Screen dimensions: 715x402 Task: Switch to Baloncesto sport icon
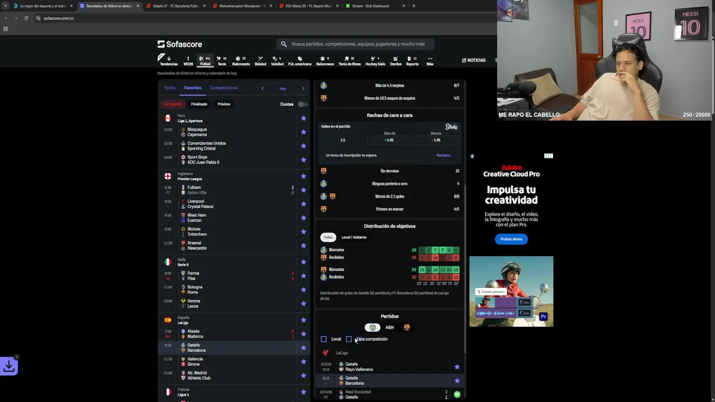point(241,60)
